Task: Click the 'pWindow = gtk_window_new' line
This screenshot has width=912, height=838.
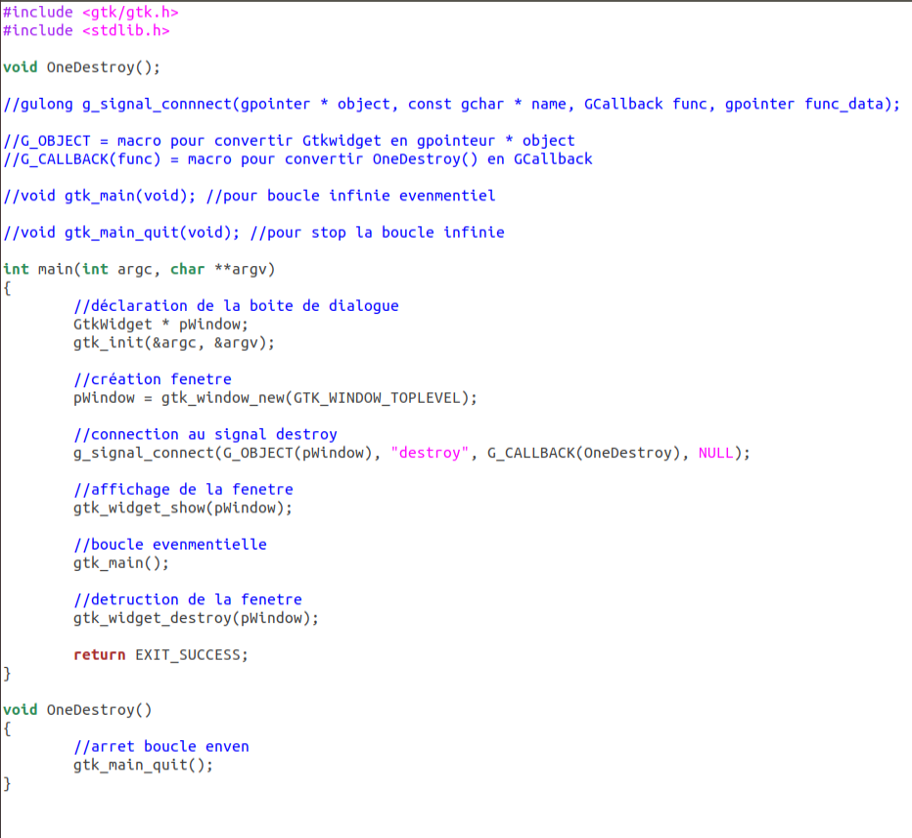Action: click(275, 398)
